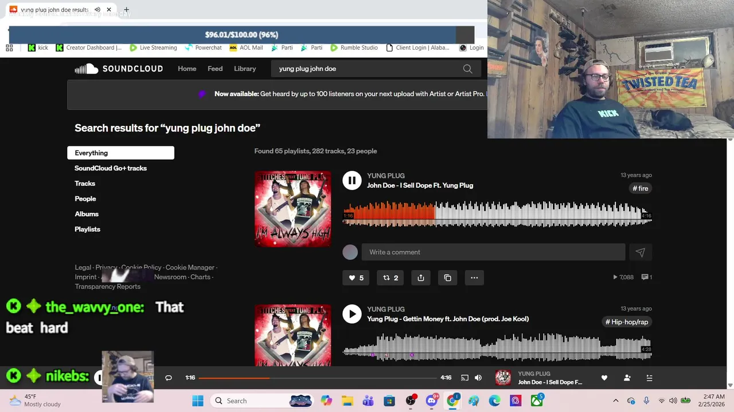This screenshot has height=412, width=734.
Task: Toggle player volume speaker icon
Action: tap(478, 378)
